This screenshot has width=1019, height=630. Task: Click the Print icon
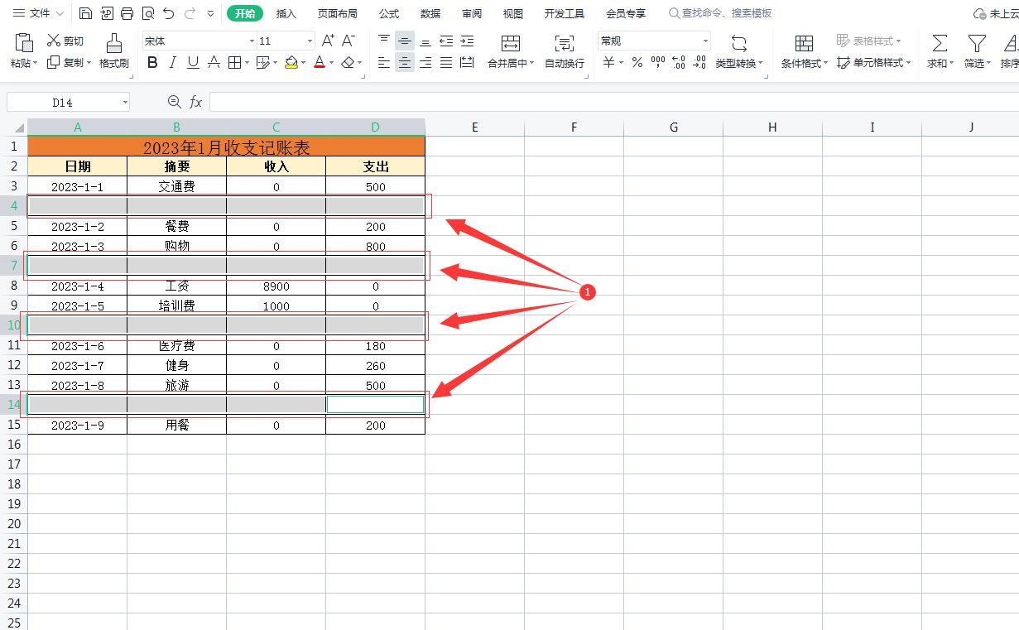coord(127,13)
